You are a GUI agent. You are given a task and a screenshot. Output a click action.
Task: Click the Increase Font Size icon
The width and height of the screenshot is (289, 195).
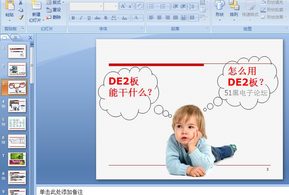pos(123,6)
